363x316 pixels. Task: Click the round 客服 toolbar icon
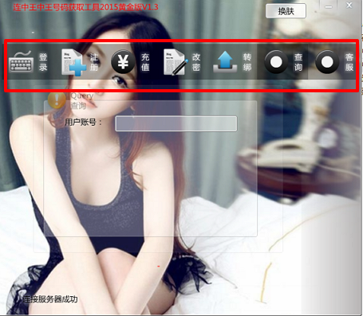[327, 62]
